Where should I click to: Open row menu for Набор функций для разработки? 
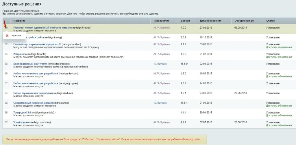[6, 93]
